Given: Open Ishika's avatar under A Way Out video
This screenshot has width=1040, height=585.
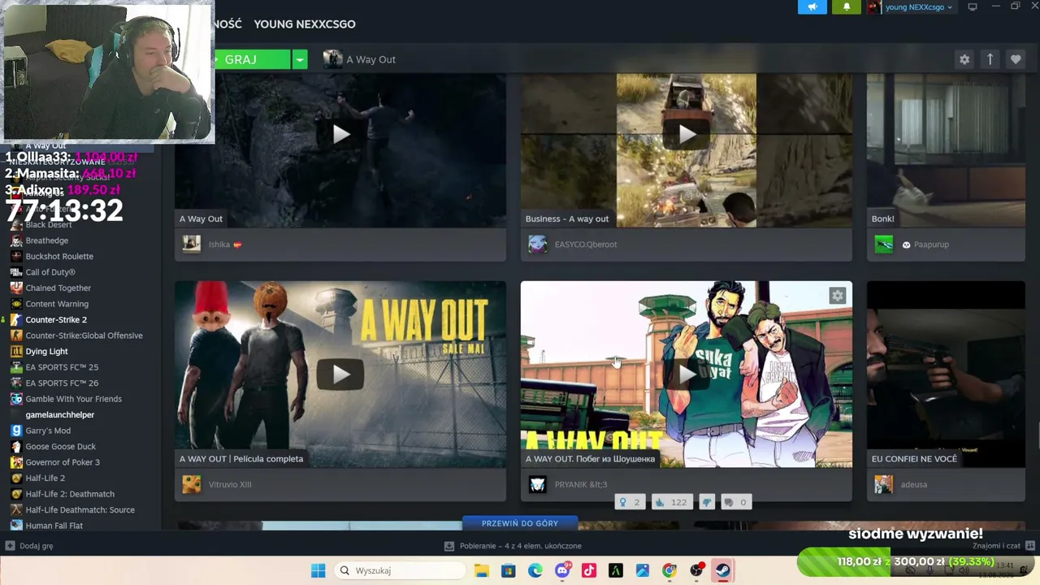Looking at the screenshot, I should pos(192,244).
